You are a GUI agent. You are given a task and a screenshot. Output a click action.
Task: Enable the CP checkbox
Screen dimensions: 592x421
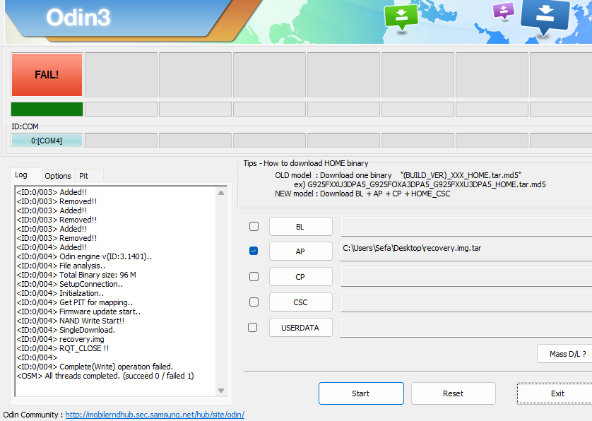(254, 276)
